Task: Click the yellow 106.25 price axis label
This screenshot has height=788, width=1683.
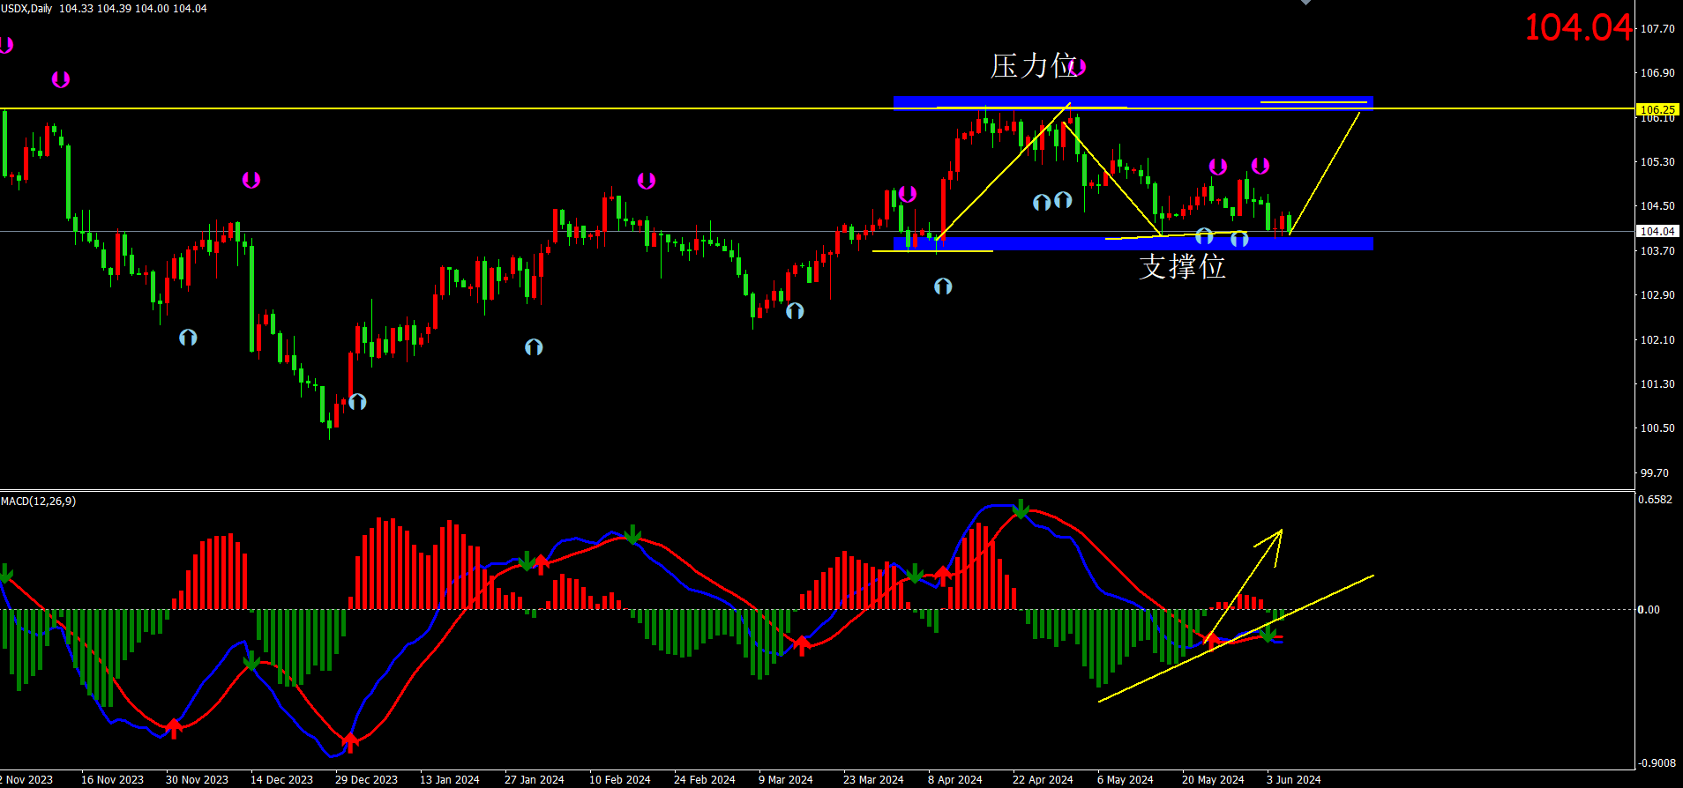Action: coord(1657,110)
